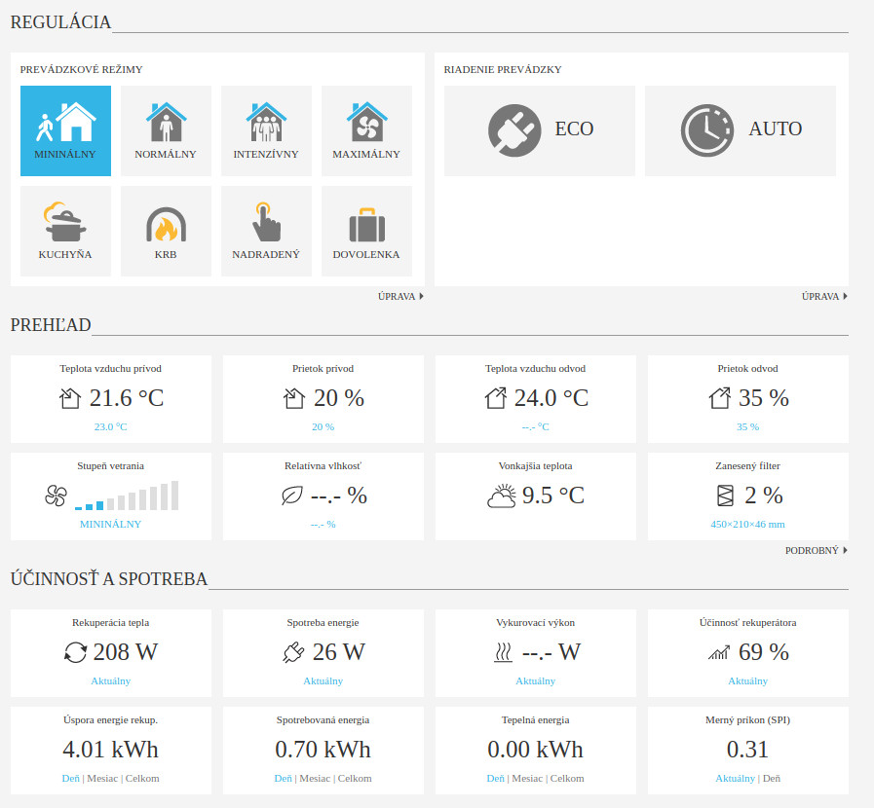Image resolution: width=874 pixels, height=808 pixels.
Task: Activate the Normálny mode icon
Action: click(166, 130)
